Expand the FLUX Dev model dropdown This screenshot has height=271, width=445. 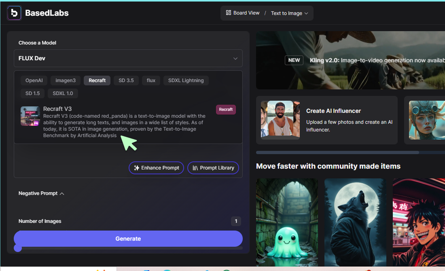click(x=128, y=58)
